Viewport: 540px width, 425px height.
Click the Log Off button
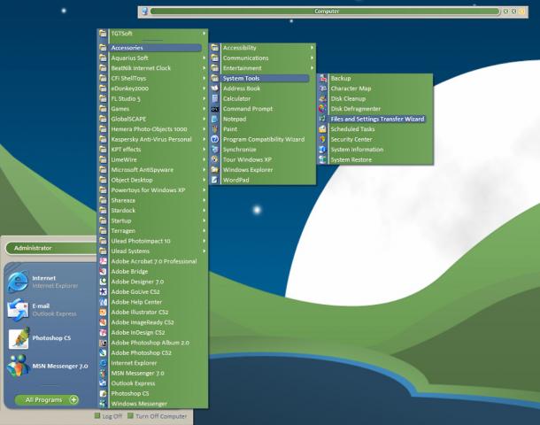pos(109,416)
